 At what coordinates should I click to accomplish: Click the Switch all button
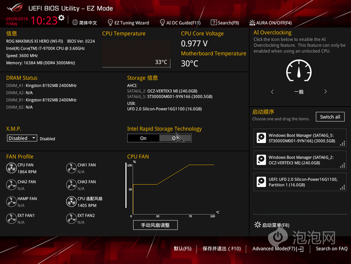click(330, 117)
